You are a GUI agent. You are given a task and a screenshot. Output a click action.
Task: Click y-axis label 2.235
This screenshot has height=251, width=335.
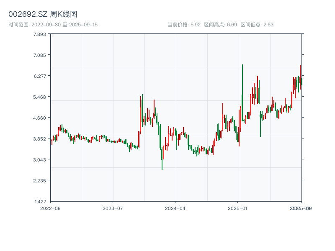click(x=39, y=181)
